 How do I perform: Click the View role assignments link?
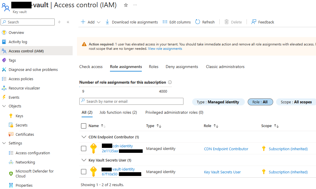(x=165, y=49)
